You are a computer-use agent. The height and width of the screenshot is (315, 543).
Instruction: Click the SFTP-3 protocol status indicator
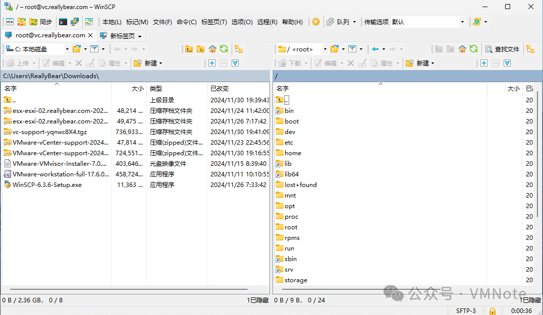point(466,311)
